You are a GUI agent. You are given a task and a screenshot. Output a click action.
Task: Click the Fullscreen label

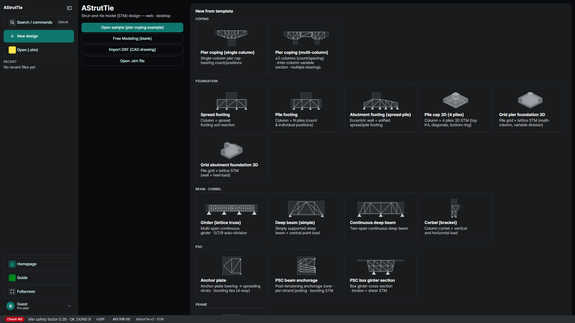pos(26,292)
